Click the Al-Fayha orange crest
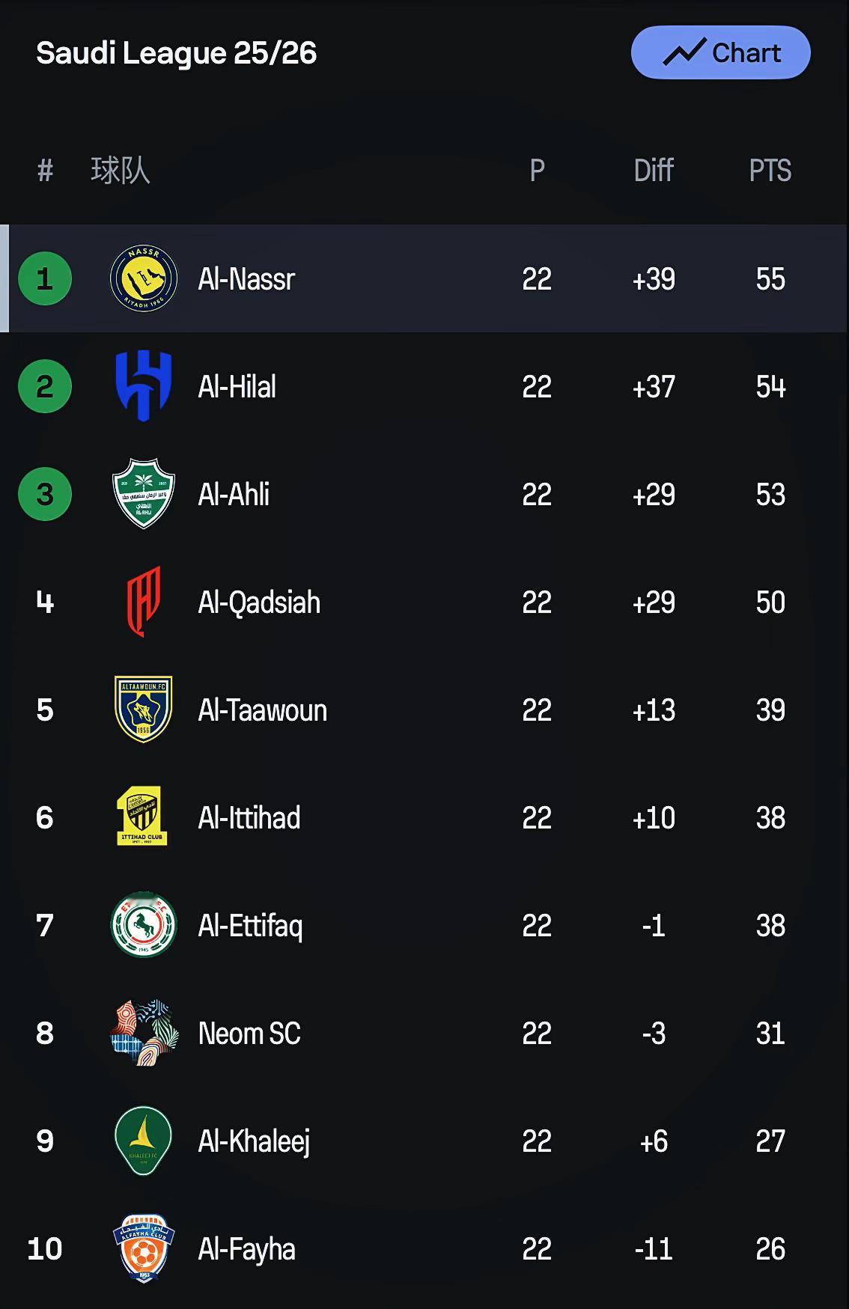849x1309 pixels. pos(144,1248)
